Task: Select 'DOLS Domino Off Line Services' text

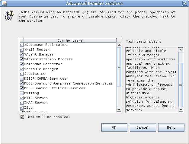Action: (55, 88)
